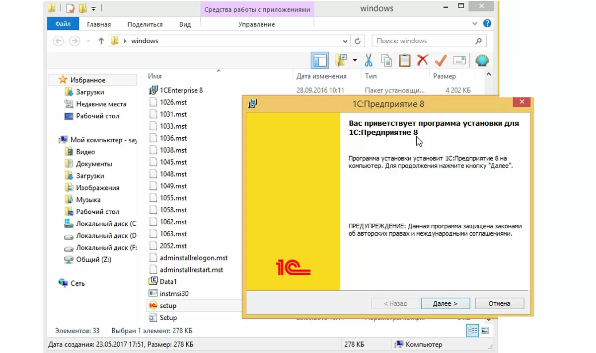The height and width of the screenshot is (353, 596).
Task: Go up one folder level arrow
Action: 101,41
